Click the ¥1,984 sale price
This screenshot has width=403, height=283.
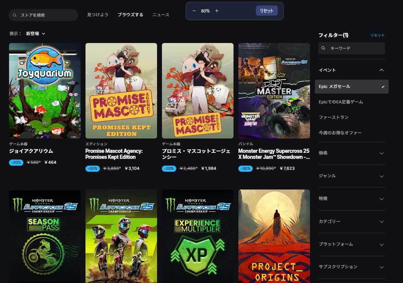(209, 168)
